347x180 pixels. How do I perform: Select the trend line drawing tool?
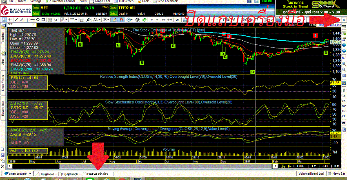point(16,20)
